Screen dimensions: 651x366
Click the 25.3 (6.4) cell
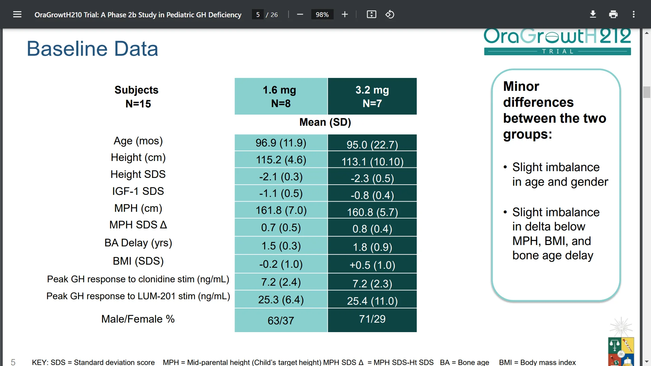pos(281,300)
